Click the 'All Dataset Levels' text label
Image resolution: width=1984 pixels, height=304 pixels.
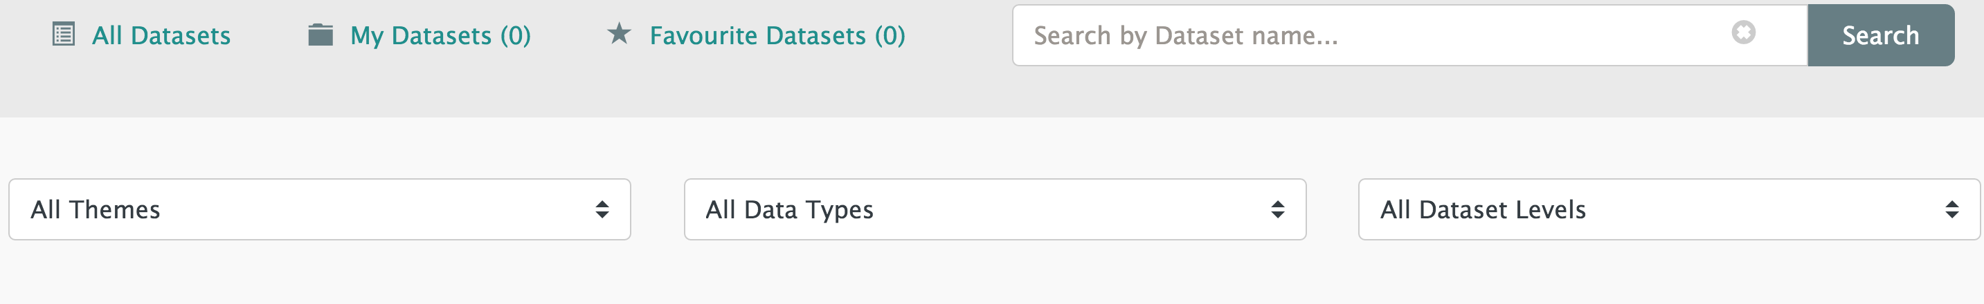coord(1483,209)
